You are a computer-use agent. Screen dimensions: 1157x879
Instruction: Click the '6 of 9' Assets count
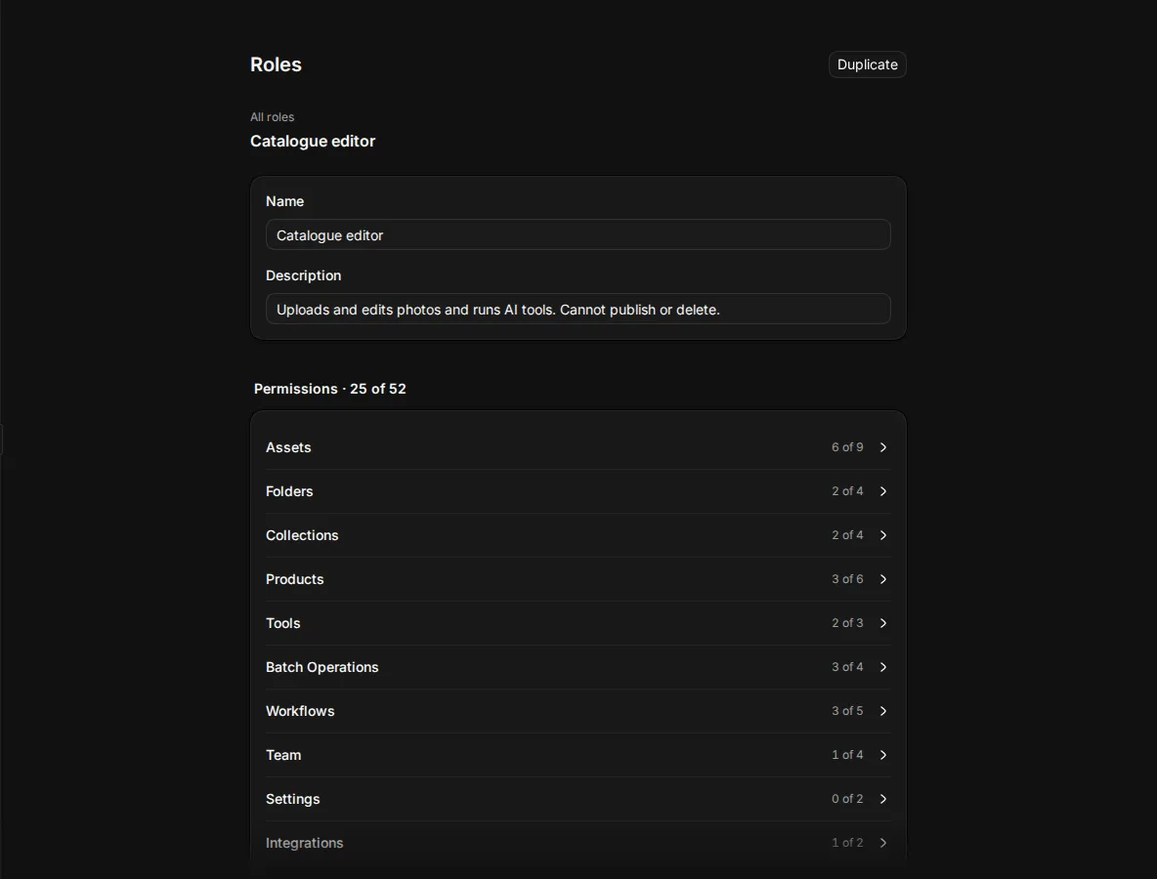(847, 447)
